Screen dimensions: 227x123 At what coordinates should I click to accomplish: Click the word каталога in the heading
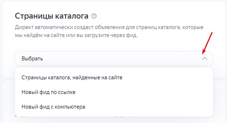[71, 16]
